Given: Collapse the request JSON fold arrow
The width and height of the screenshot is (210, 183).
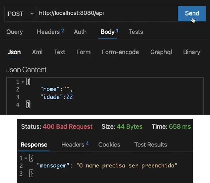Looking at the screenshot, I should [23, 82].
